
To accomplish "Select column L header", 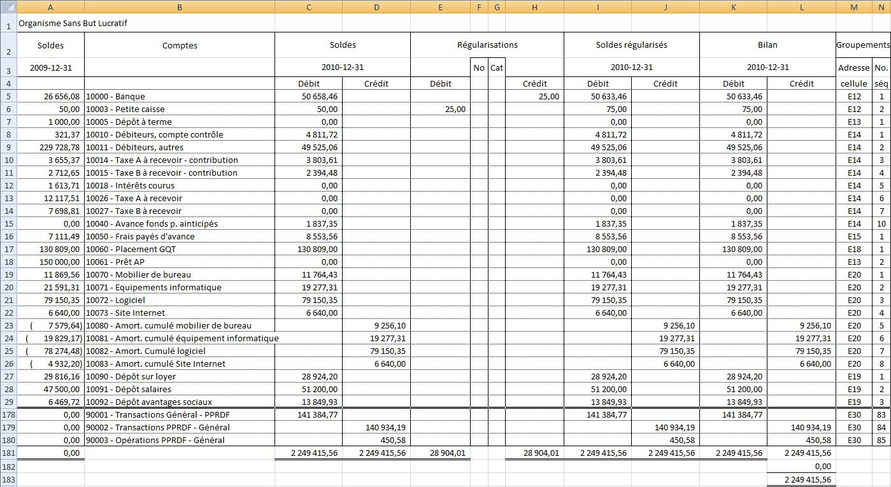I will coord(801,7).
